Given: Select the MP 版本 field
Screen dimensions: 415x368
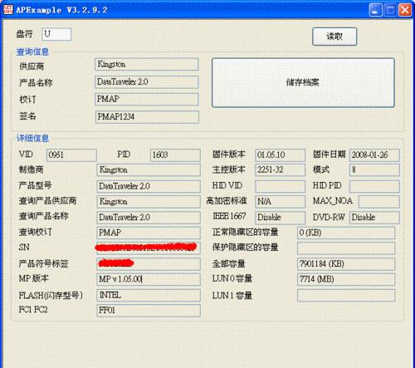Looking at the screenshot, I should (149, 279).
